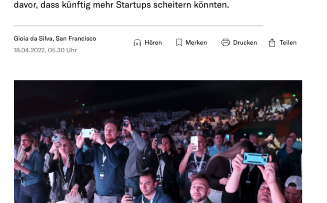
Task: Choose the Teilen text label
Action: click(288, 43)
